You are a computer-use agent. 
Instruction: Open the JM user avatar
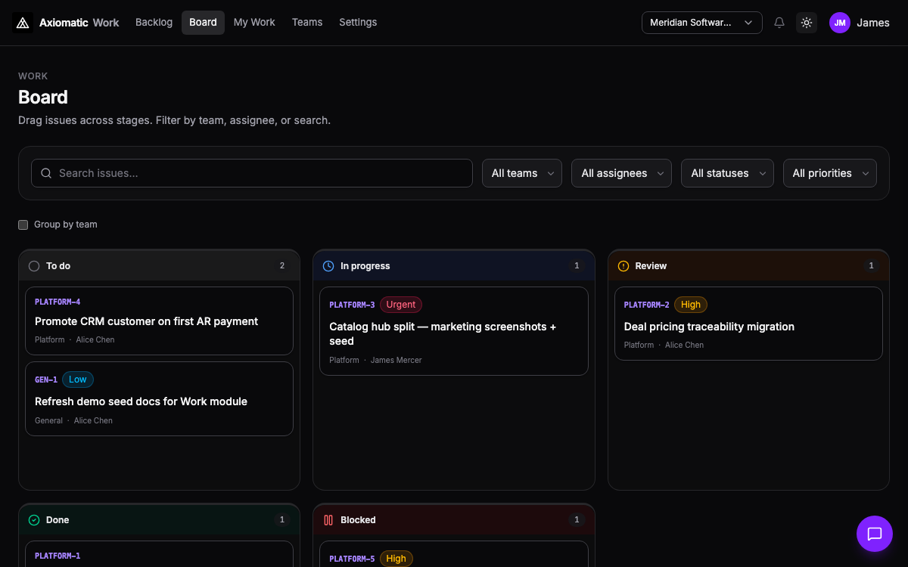click(840, 23)
